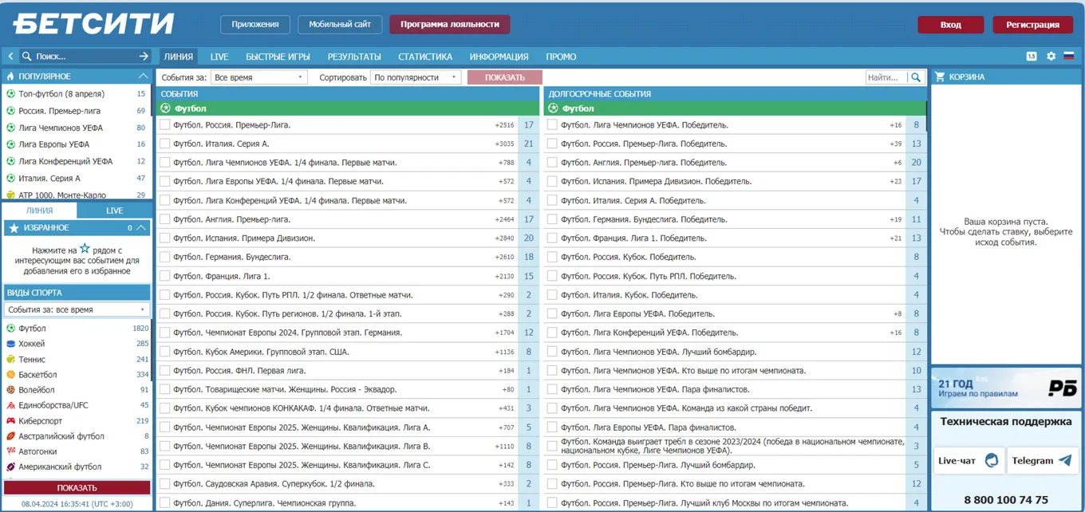Image resolution: width=1085 pixels, height=512 pixels.
Task: Tick the Италия. Серия А. checkbox
Action: (164, 144)
